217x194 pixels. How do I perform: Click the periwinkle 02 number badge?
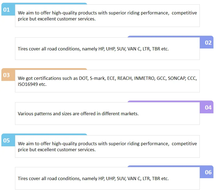(x=207, y=43)
